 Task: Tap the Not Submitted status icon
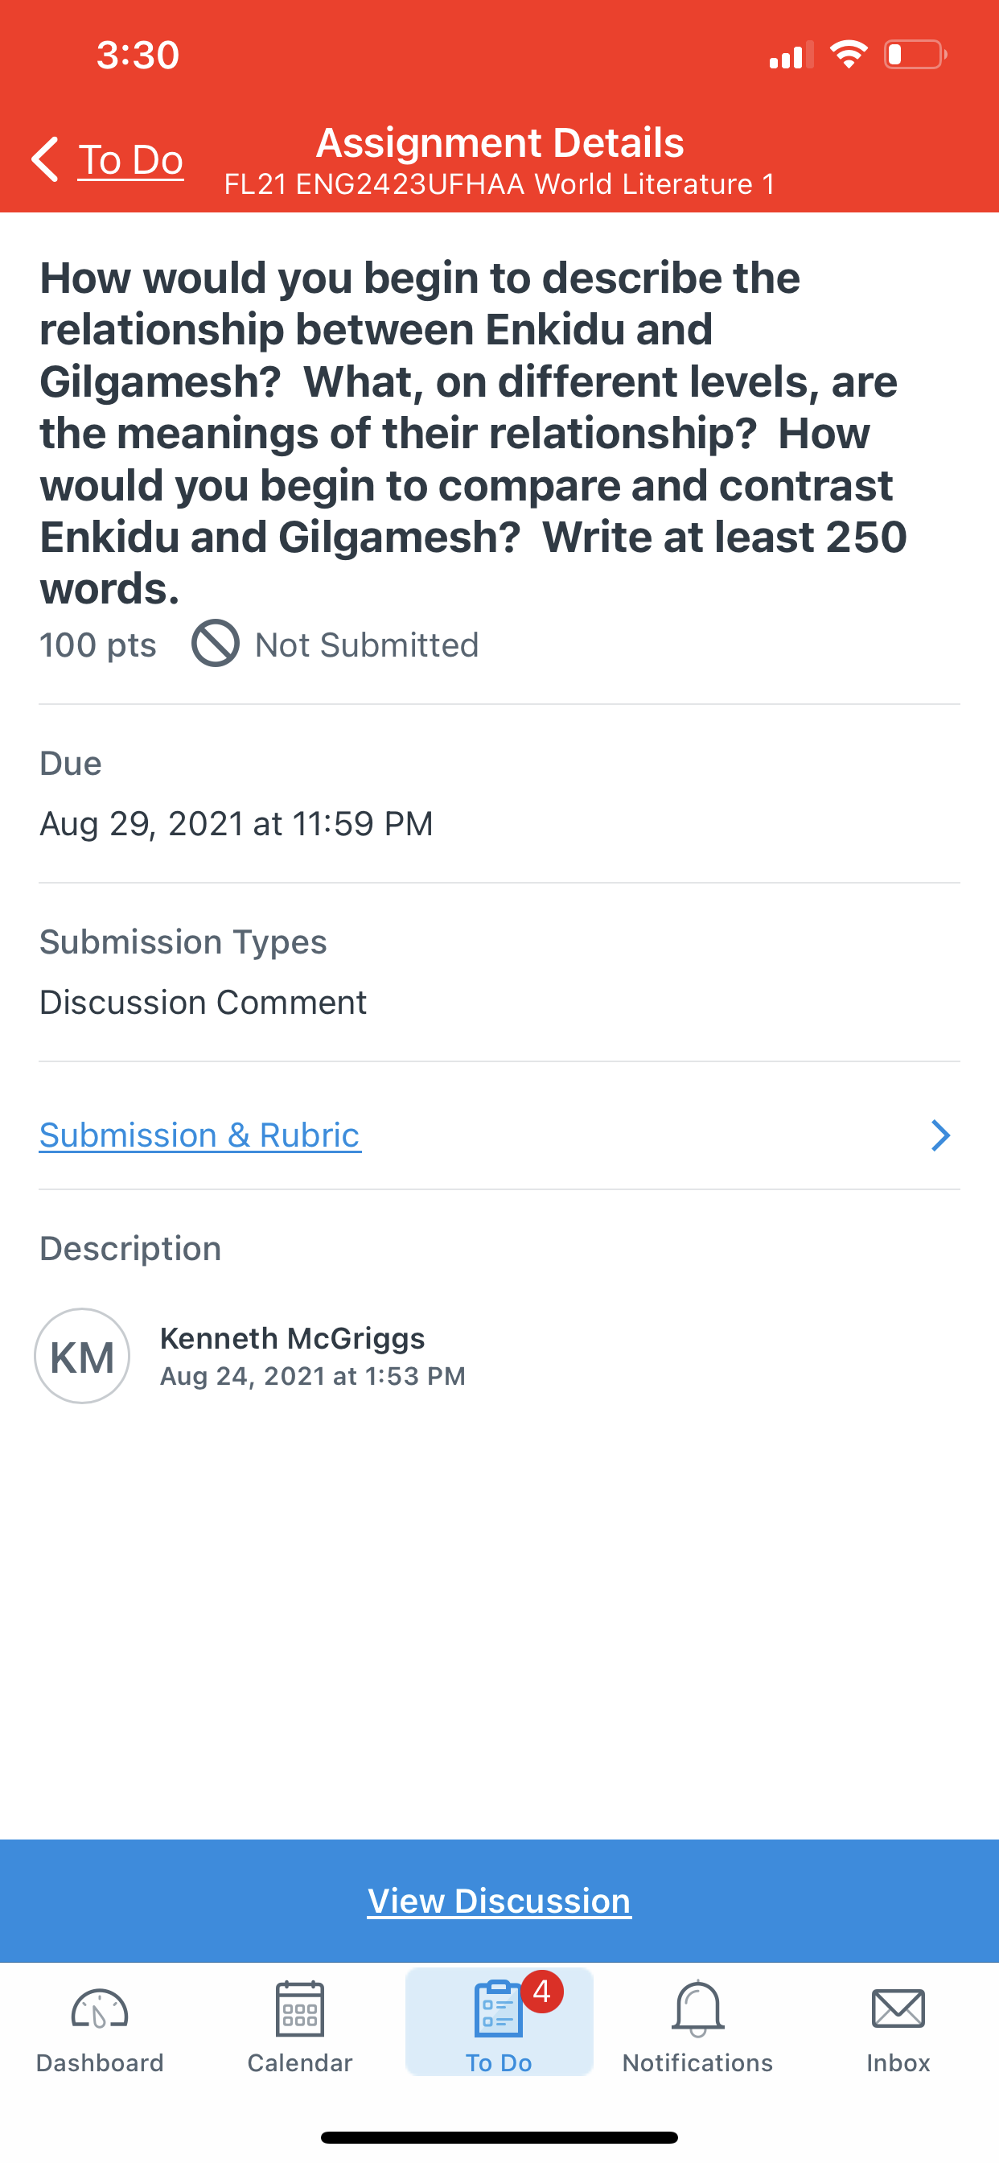216,644
